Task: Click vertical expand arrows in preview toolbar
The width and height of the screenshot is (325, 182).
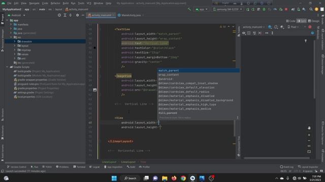Action: (272, 33)
